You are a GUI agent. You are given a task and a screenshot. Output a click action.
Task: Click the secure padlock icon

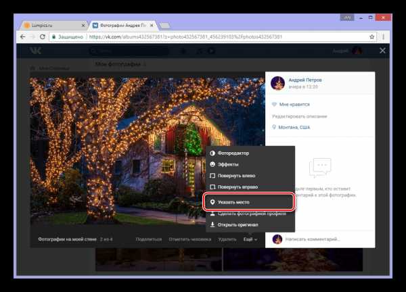[54, 36]
